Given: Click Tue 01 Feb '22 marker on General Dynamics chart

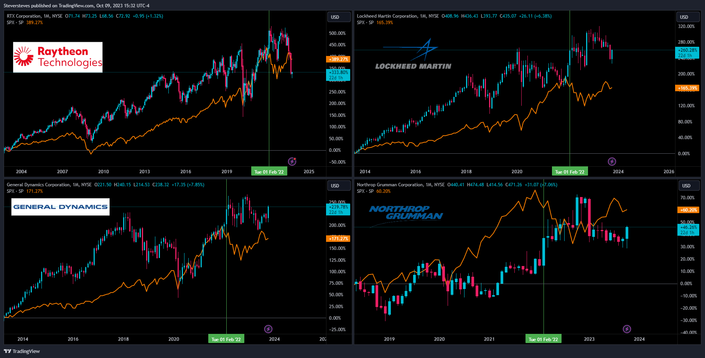Looking at the screenshot, I should pos(226,339).
